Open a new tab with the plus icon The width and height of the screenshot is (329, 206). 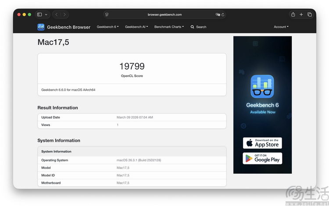coord(301,14)
